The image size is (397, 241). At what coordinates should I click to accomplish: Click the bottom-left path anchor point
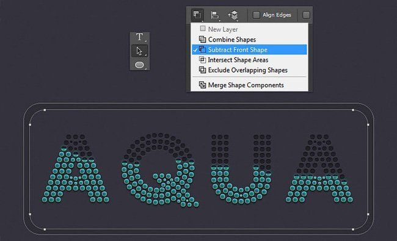pyautogui.click(x=45, y=229)
